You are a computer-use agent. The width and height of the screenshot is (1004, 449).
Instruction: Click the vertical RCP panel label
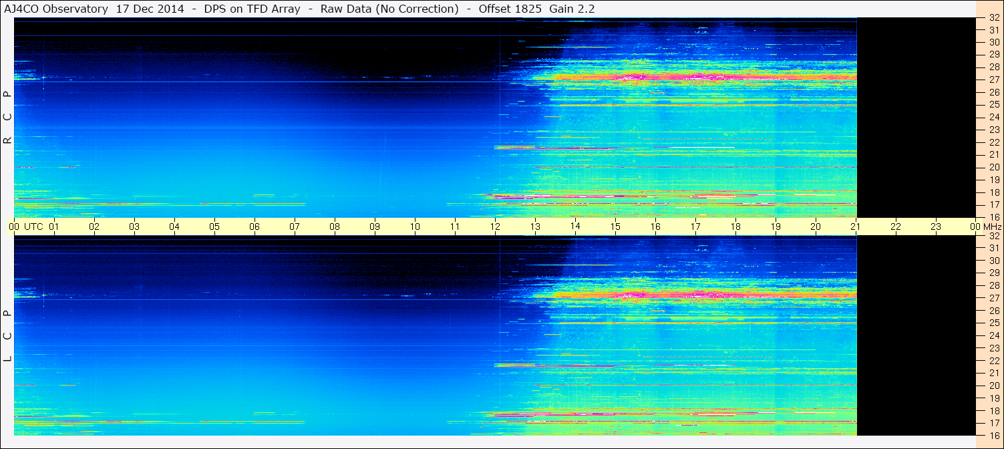point(7,117)
